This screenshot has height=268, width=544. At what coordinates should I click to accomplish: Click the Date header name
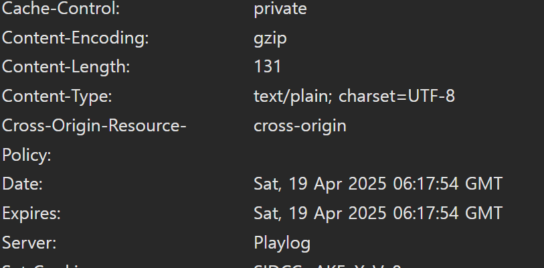pos(22,184)
